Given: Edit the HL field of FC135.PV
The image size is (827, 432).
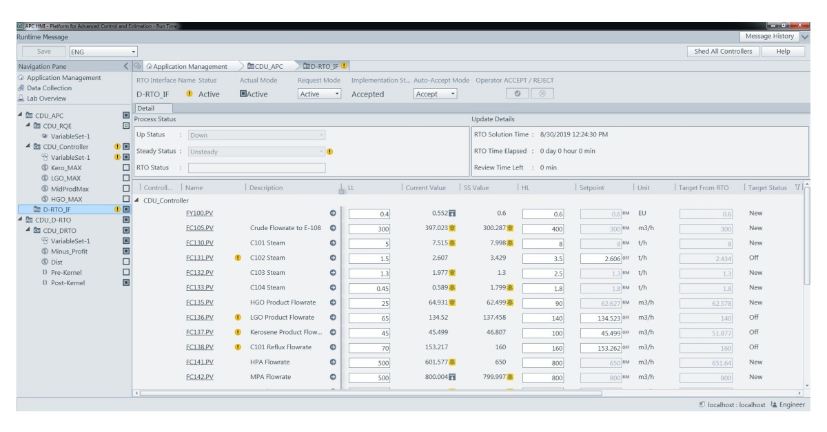Looking at the screenshot, I should 543,303.
